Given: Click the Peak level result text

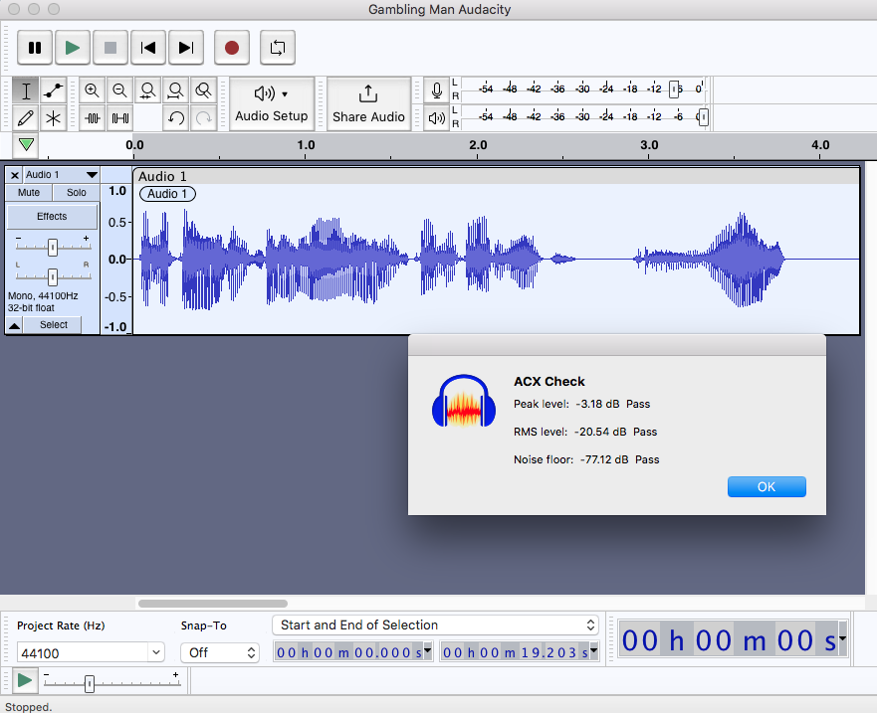Looking at the screenshot, I should click(581, 404).
